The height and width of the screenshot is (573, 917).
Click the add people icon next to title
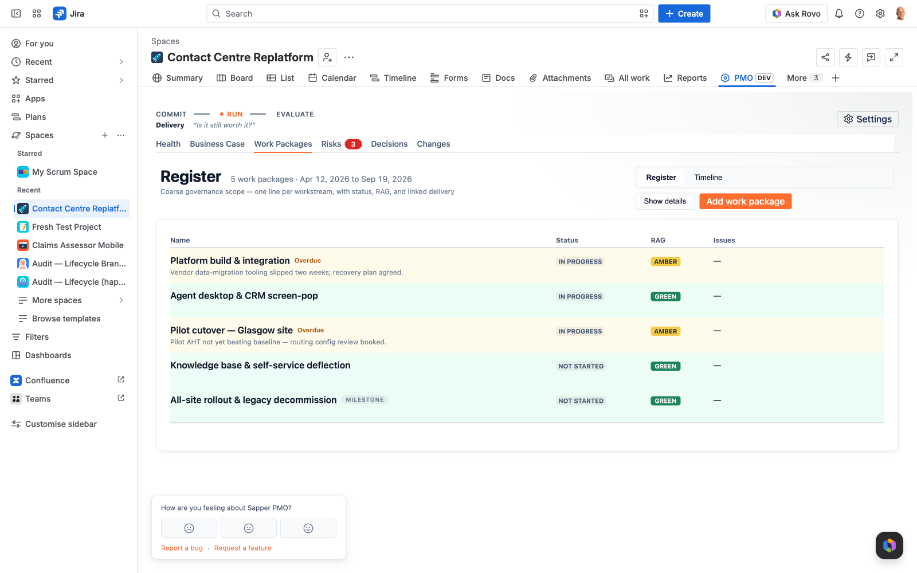pyautogui.click(x=327, y=57)
